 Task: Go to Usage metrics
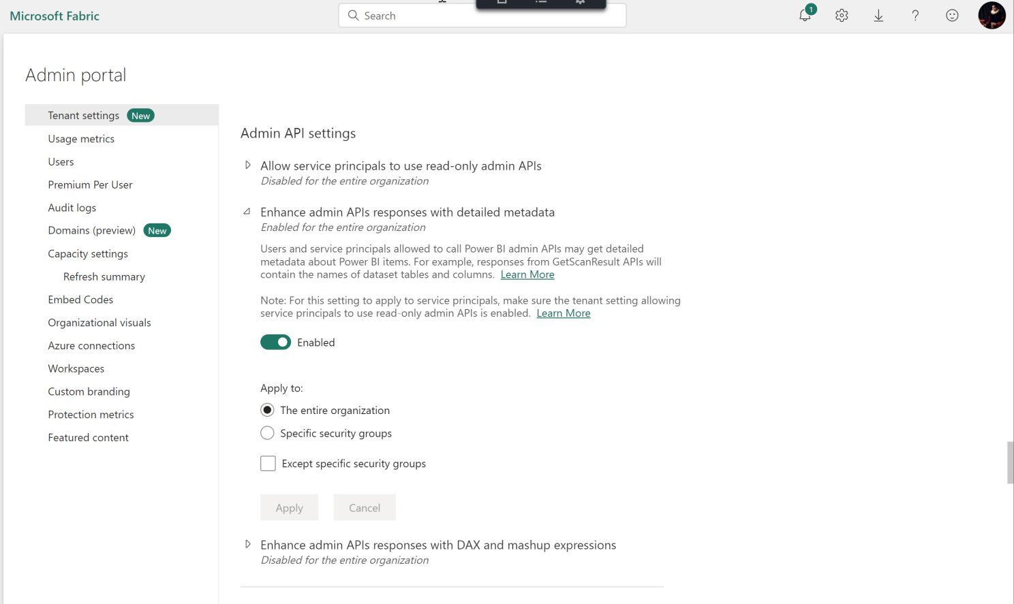pos(81,138)
